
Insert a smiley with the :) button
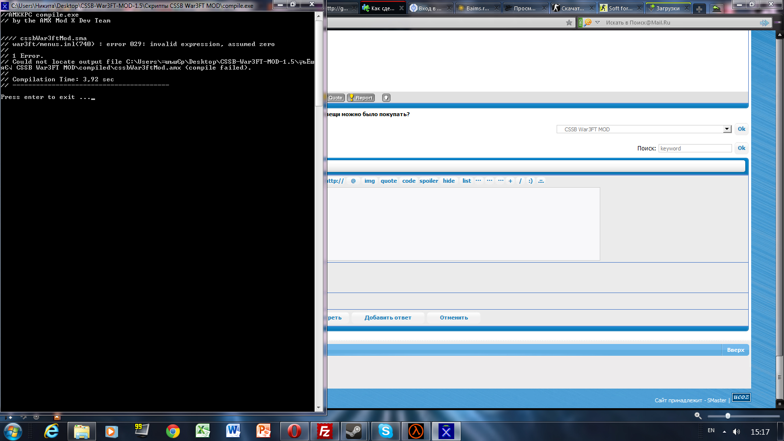click(530, 181)
